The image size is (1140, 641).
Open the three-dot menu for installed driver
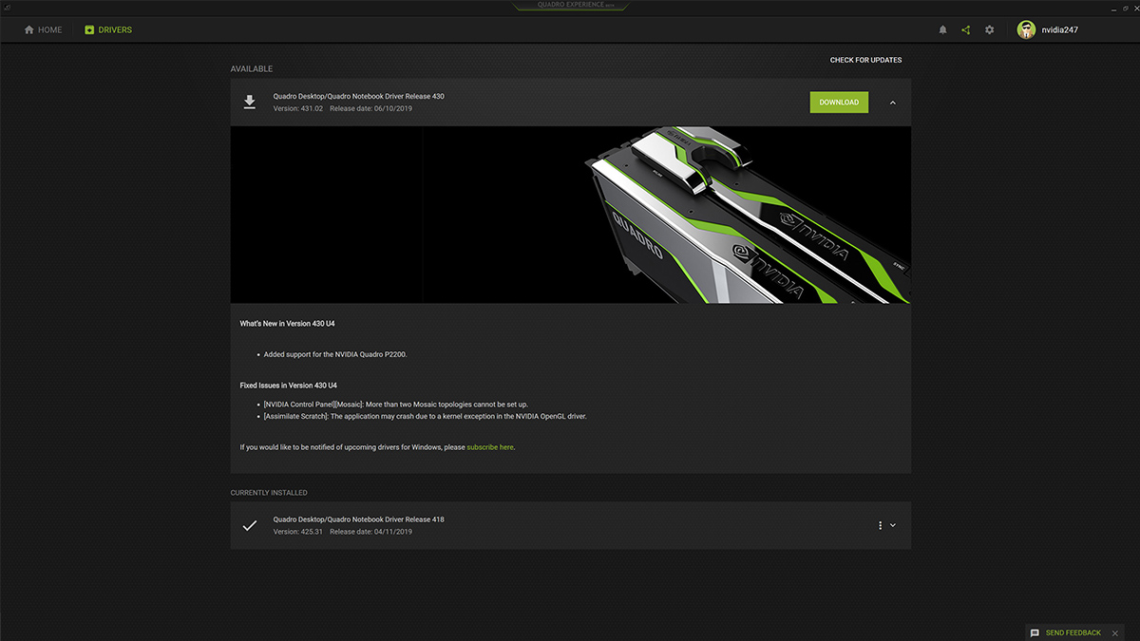[881, 526]
